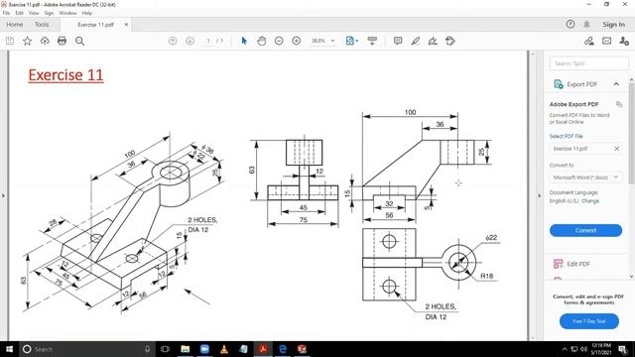Click the Save file icon
The width and height of the screenshot is (635, 357).
click(10, 41)
